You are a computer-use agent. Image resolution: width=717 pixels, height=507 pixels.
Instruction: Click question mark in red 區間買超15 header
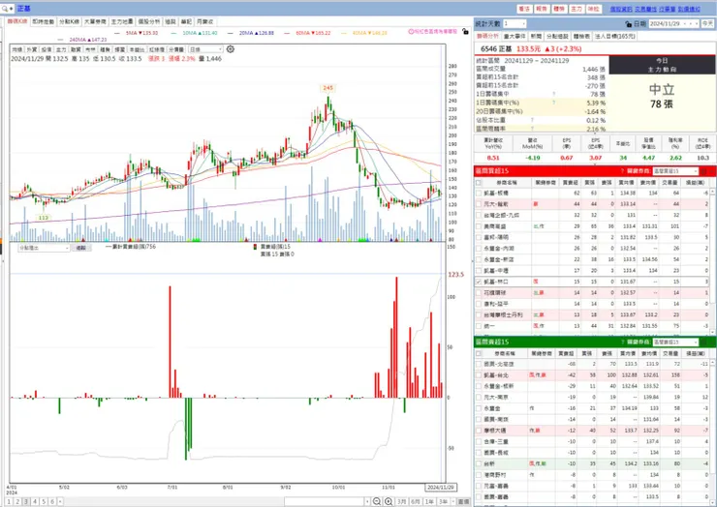[622, 171]
